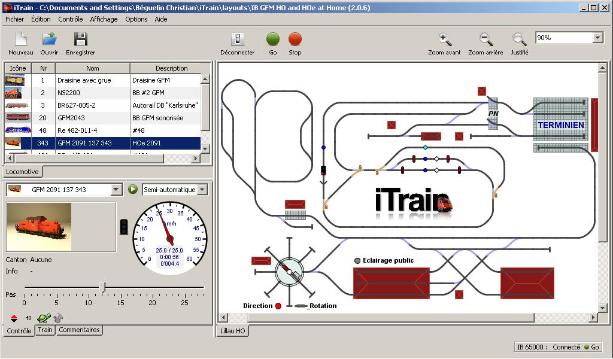
Task: Click the Description column header
Action: click(171, 68)
